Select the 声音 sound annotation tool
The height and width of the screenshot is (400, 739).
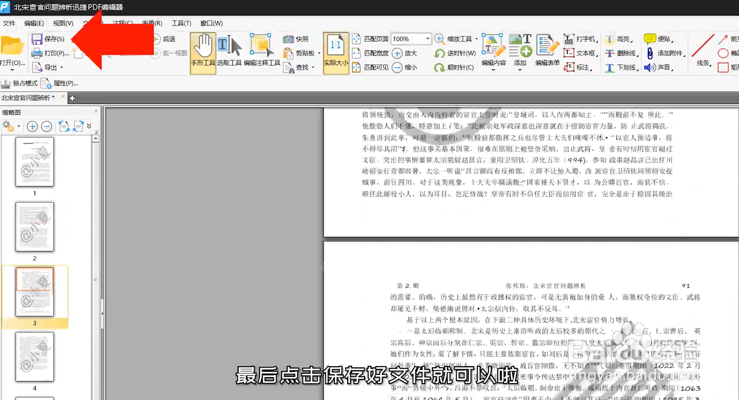tap(659, 67)
